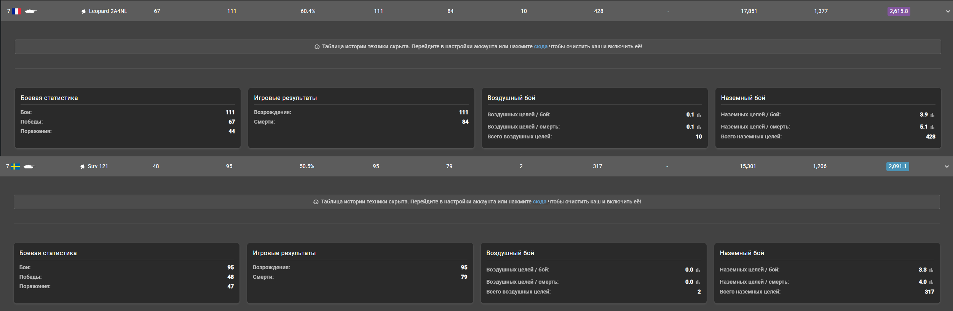
Task: Click the 'сюда' link under Leopard 2A4NL
Action: 541,47
